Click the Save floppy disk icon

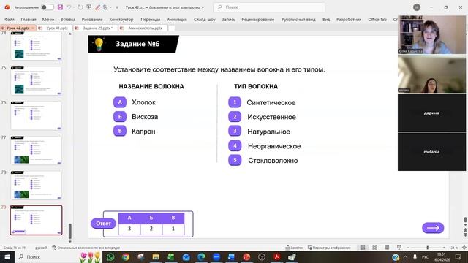coord(60,7)
